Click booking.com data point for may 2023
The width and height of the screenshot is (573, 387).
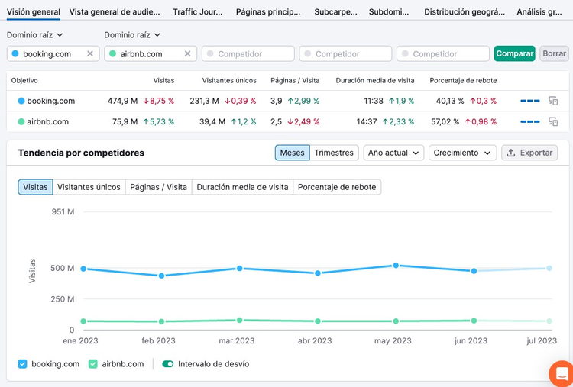click(396, 266)
